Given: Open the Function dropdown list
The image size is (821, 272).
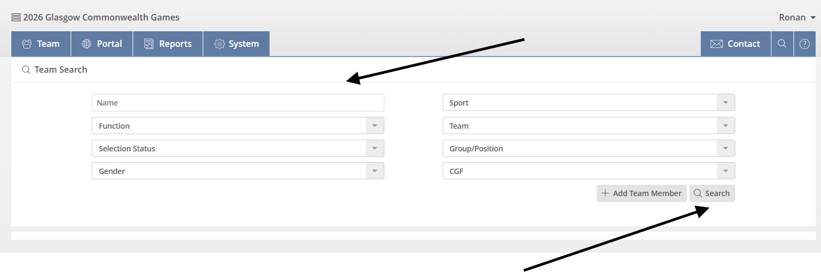Looking at the screenshot, I should click(x=375, y=125).
